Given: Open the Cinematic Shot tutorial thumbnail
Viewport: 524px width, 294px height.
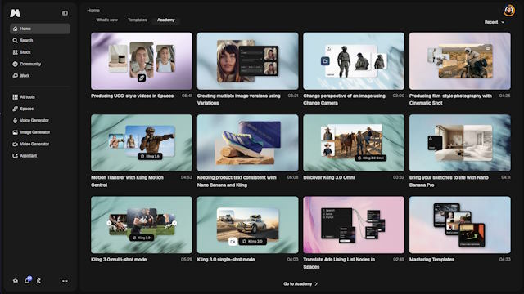Looking at the screenshot, I should tap(460, 61).
